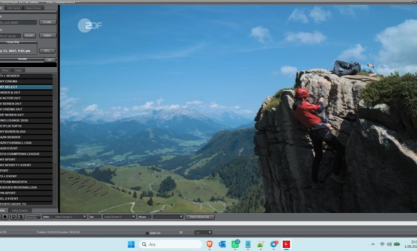The image size is (417, 251).
Task: Open the Altyazı subtitle dropdown
Action: (x=168, y=217)
